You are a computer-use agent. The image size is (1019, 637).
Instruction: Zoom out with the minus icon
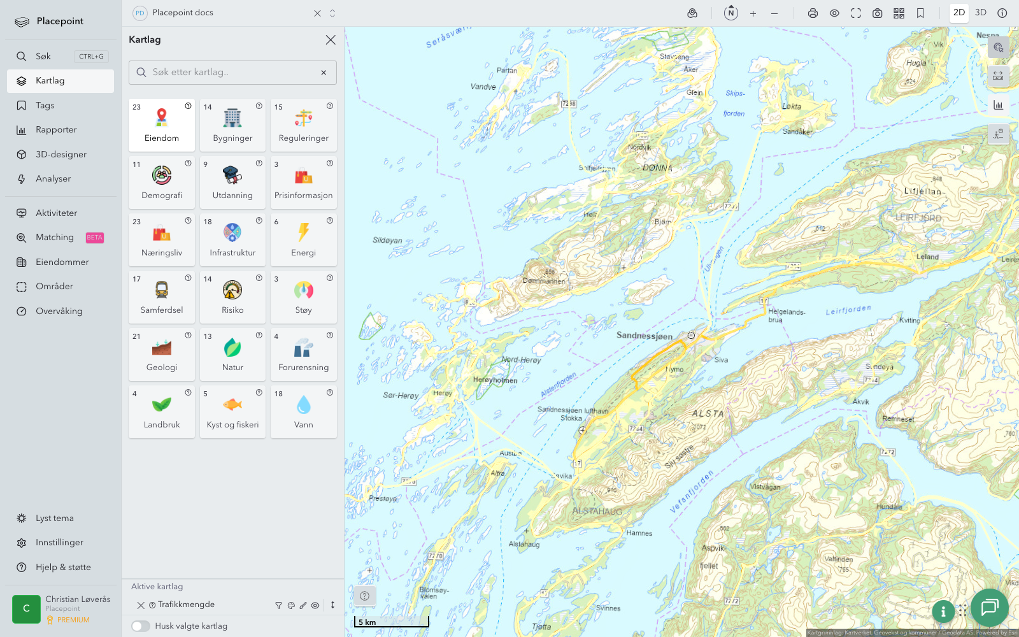tap(774, 13)
